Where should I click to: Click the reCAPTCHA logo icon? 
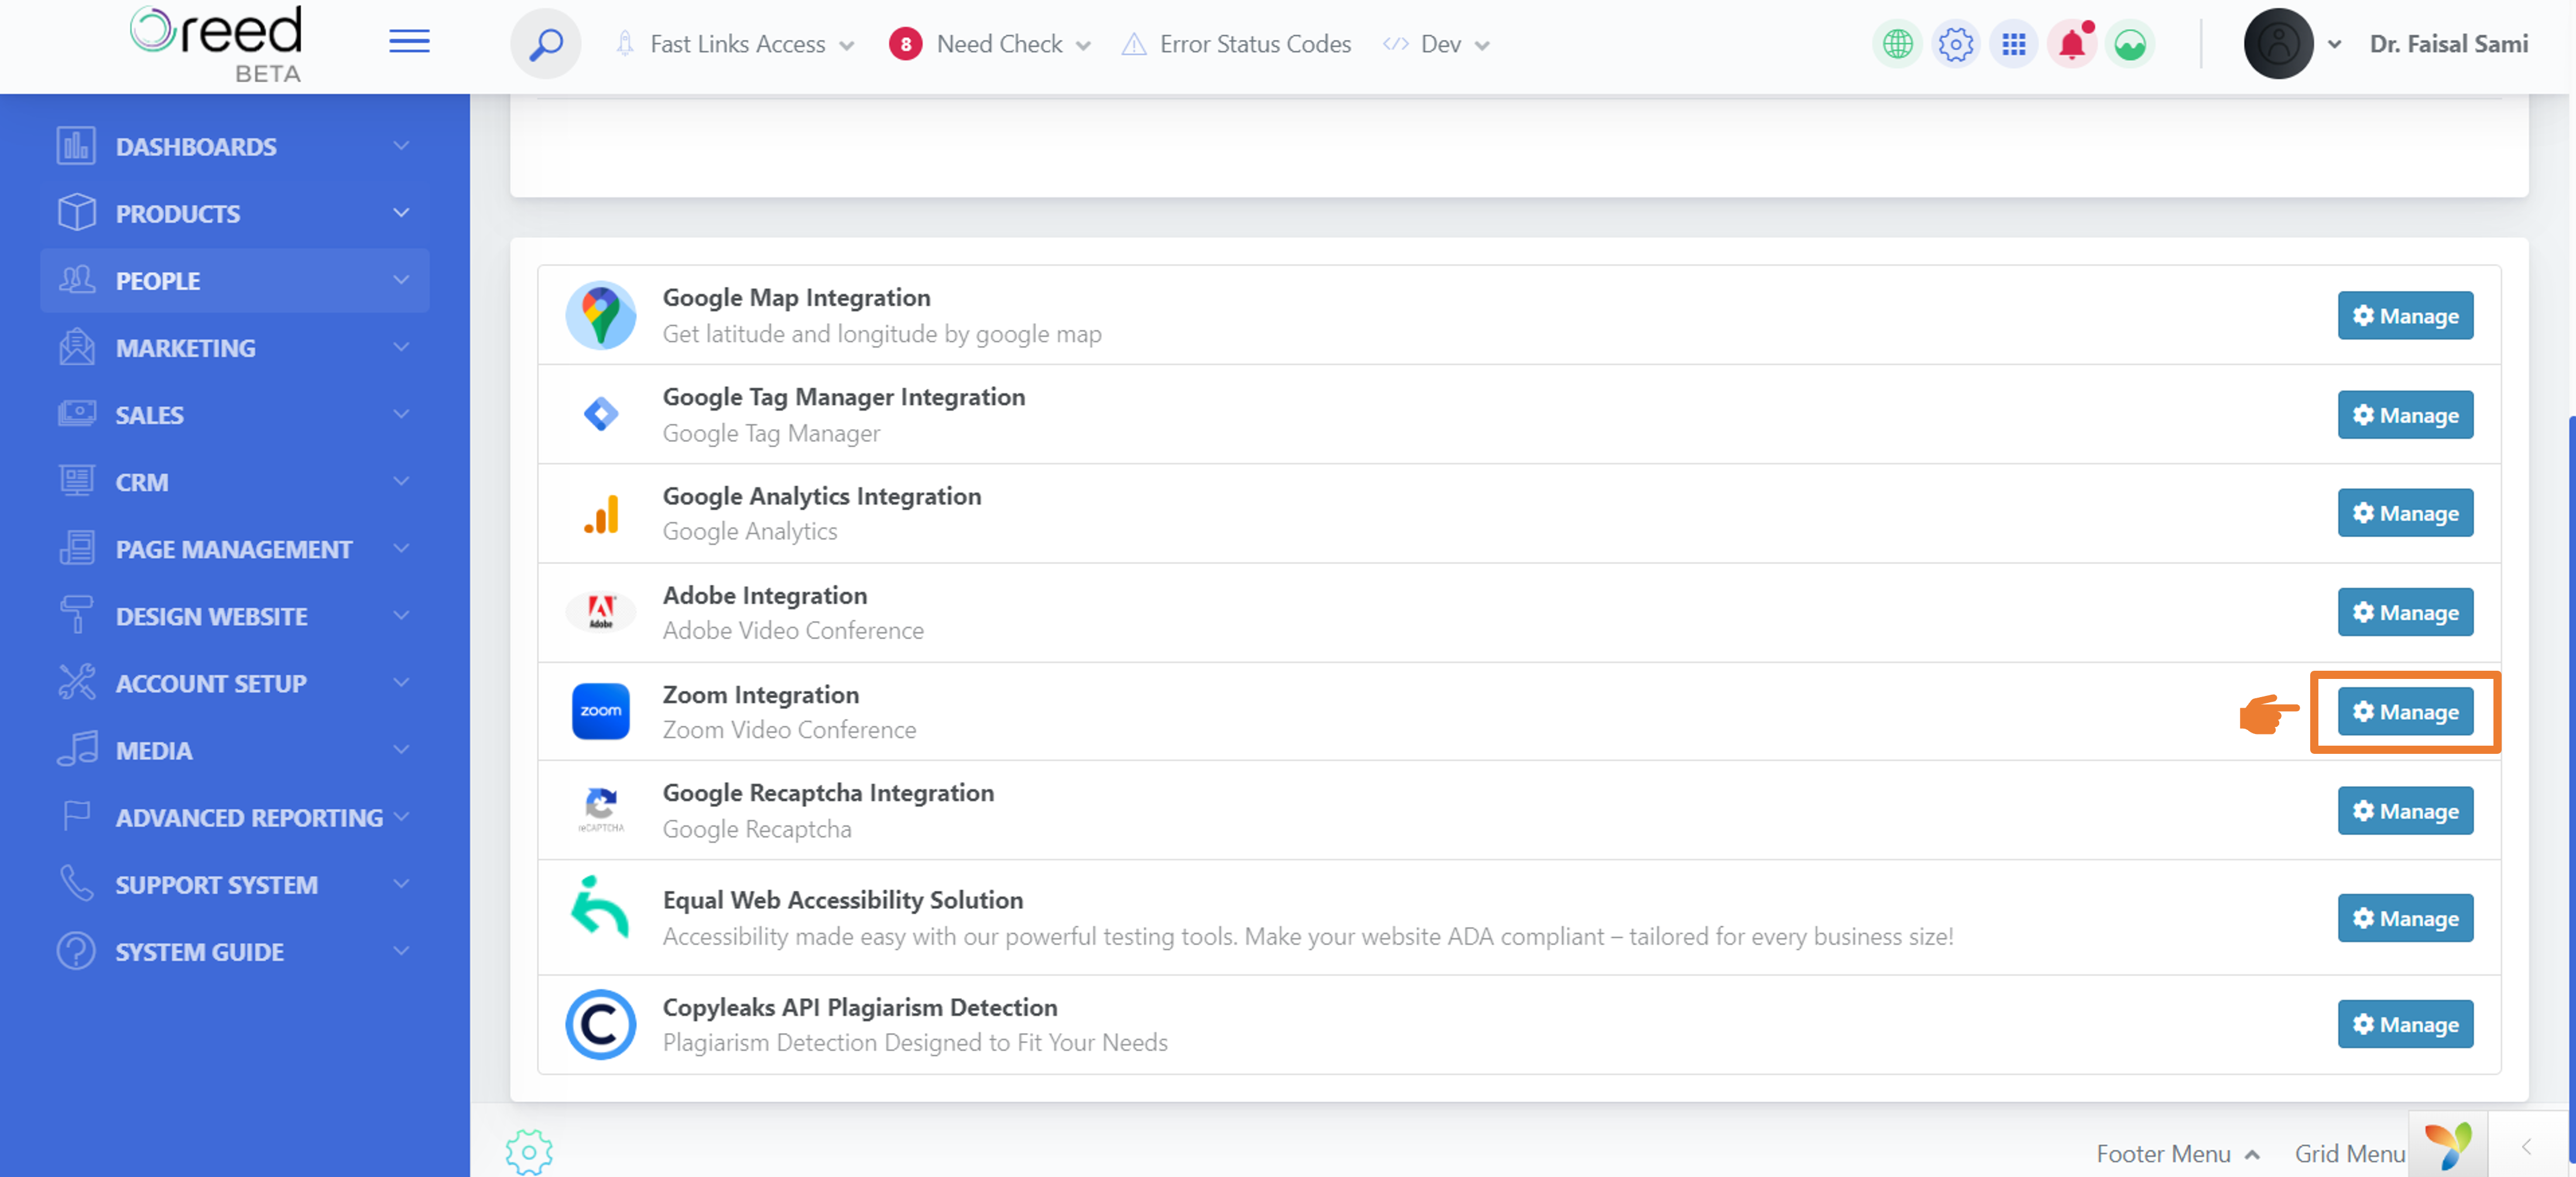600,810
